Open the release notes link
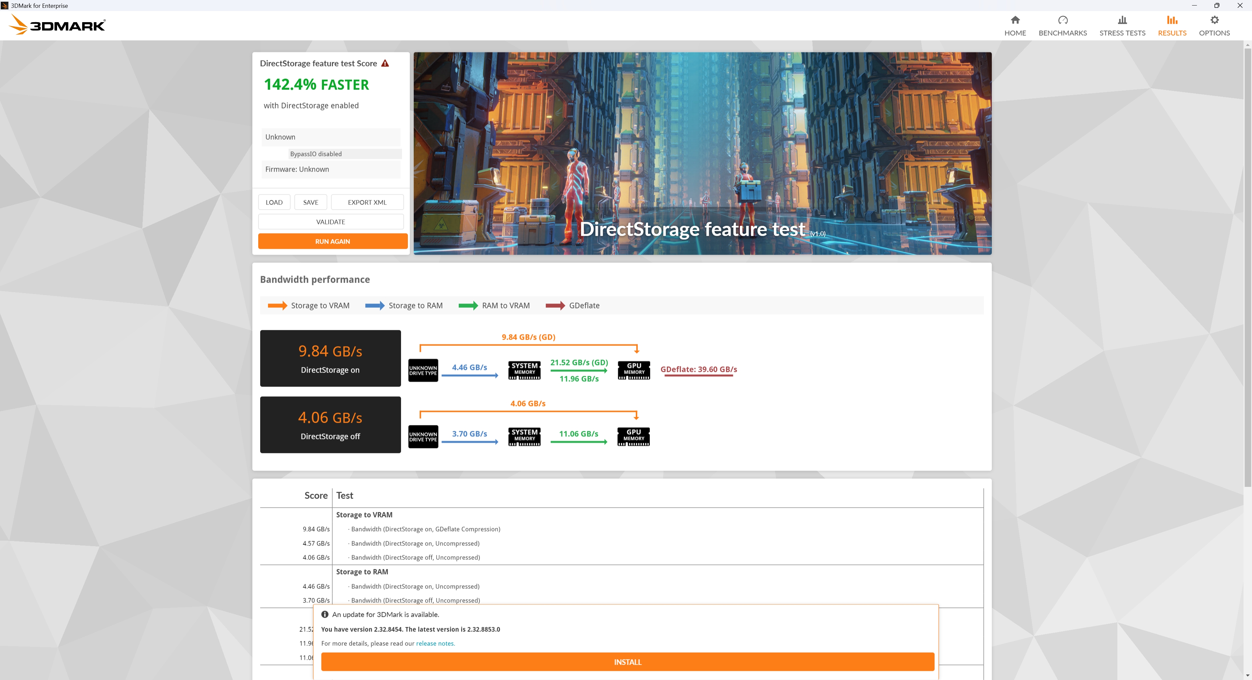This screenshot has height=680, width=1252. click(435, 644)
